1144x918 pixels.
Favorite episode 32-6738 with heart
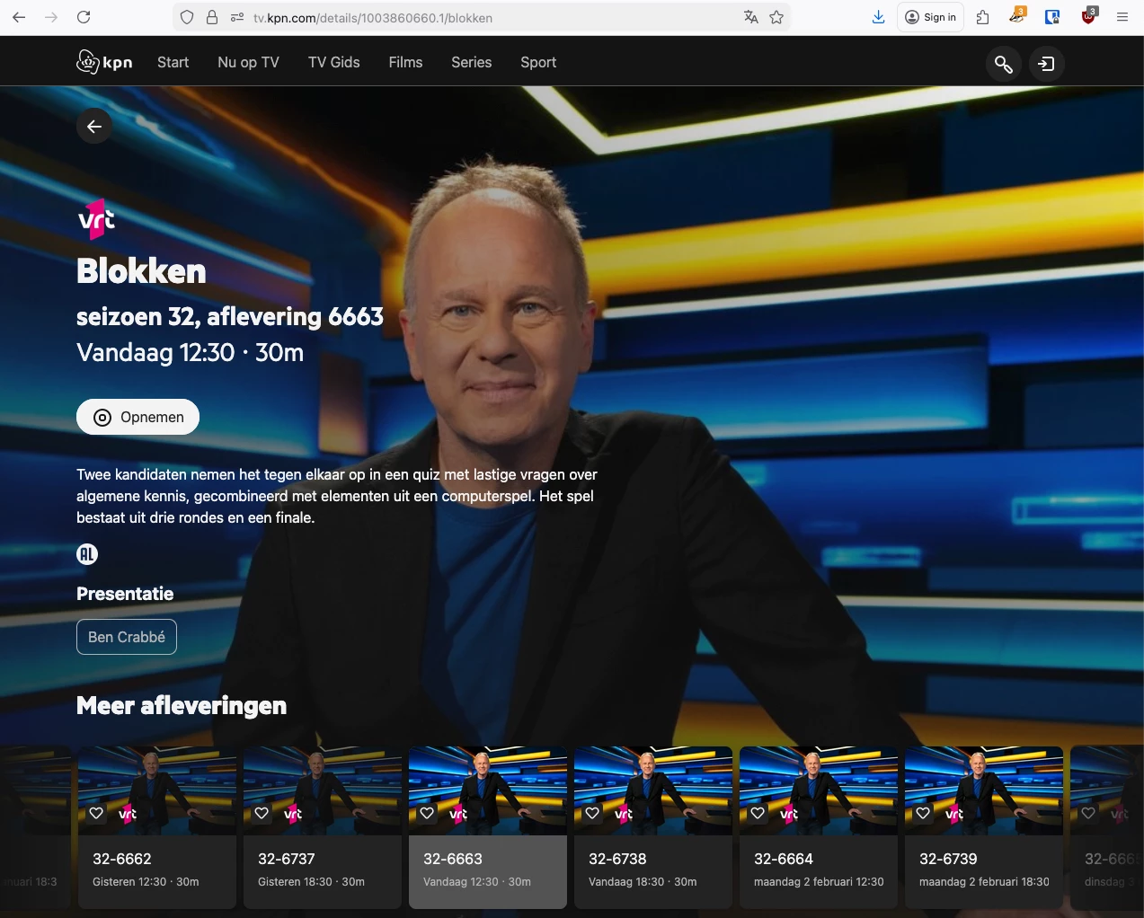click(592, 813)
